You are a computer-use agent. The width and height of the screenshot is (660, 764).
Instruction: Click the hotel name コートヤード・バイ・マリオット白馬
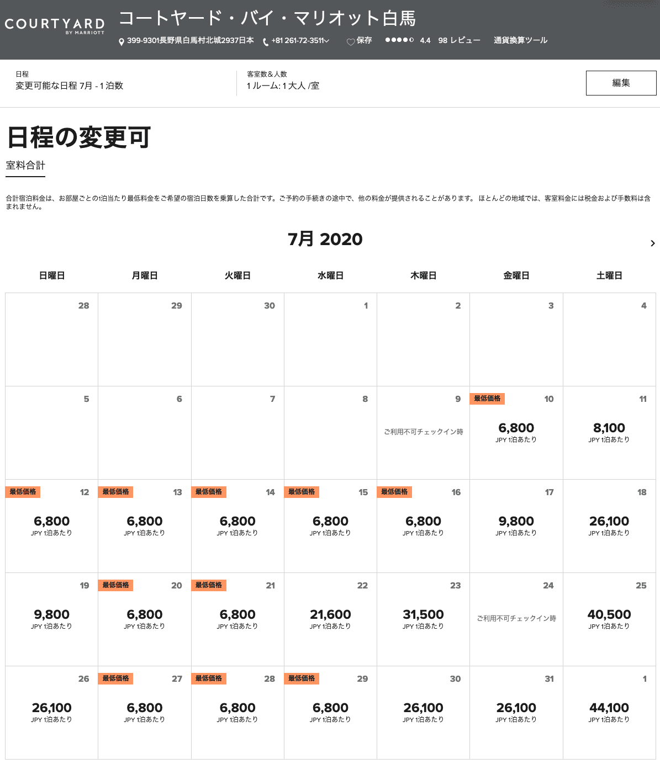tap(267, 18)
